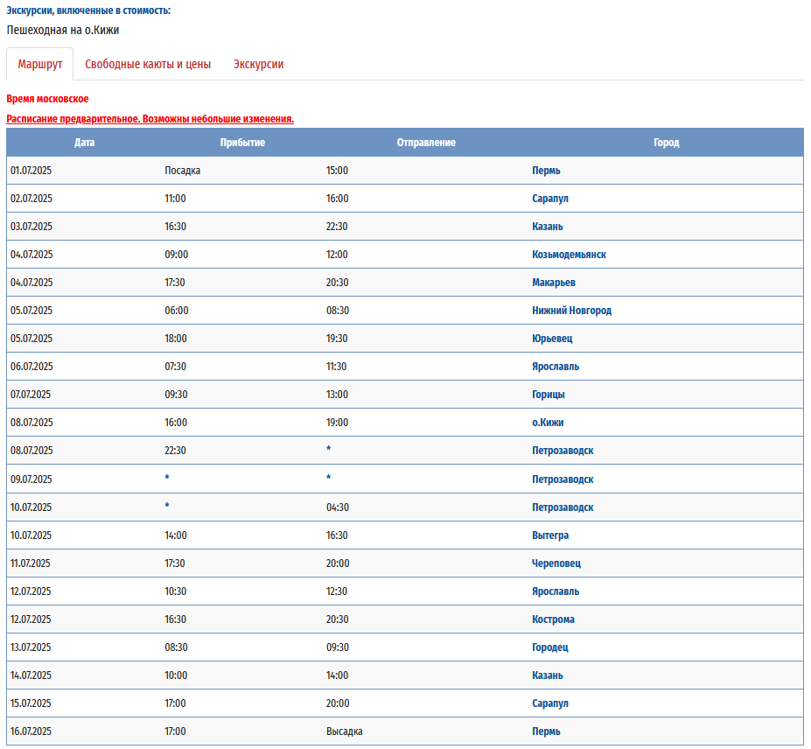
Task: Open the Нижний Новгород city link
Action: point(572,311)
